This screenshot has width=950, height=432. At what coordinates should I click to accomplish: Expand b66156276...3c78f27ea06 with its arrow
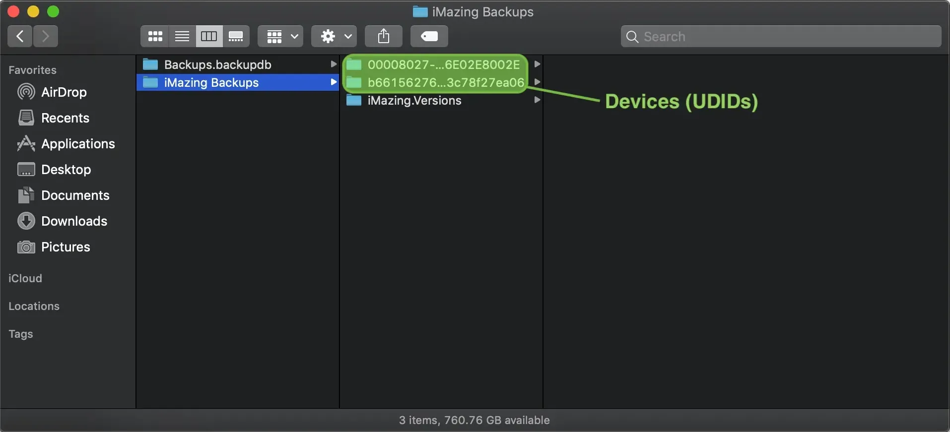tap(537, 82)
